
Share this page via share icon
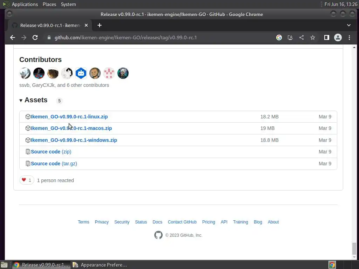[302, 37]
